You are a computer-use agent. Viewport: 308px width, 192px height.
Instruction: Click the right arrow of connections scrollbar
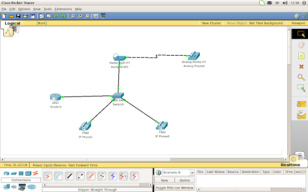click(151, 185)
